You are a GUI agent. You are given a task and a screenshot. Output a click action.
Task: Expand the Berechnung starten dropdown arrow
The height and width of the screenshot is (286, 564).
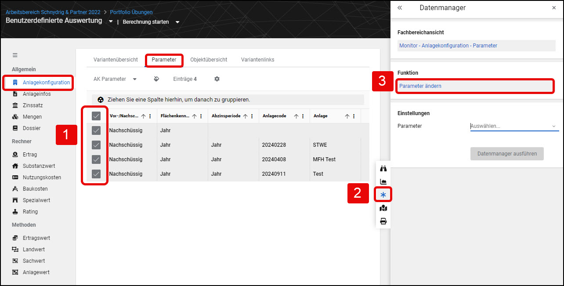point(177,22)
